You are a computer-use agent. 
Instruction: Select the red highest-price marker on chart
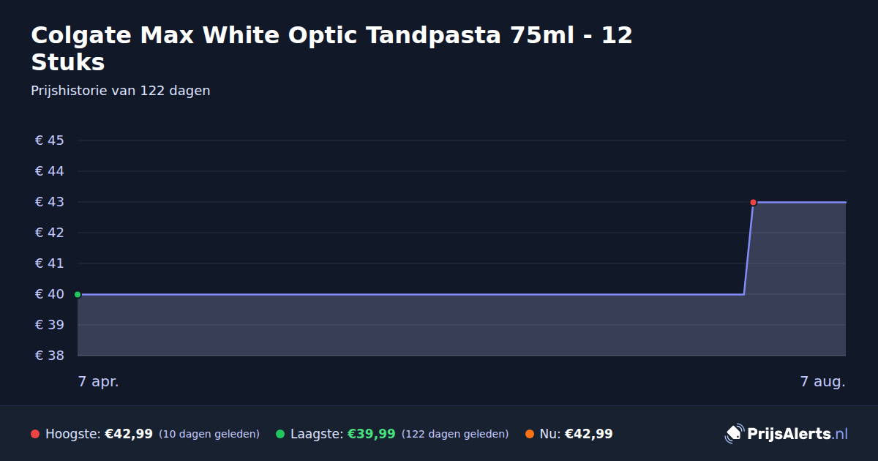pyautogui.click(x=753, y=202)
